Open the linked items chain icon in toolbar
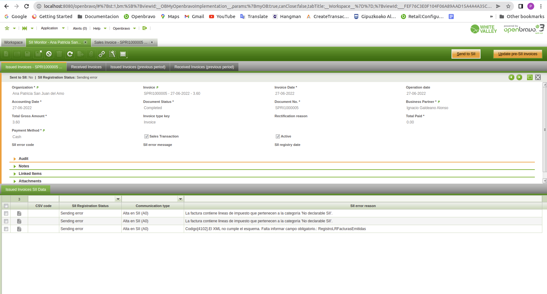547x294 pixels. [x=102, y=54]
